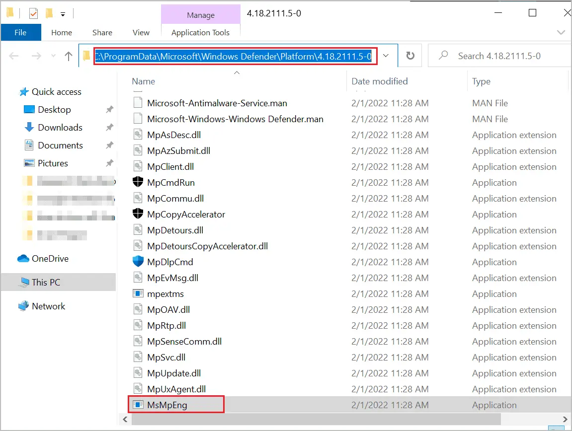
Task: Click the address bar path field
Action: 233,56
